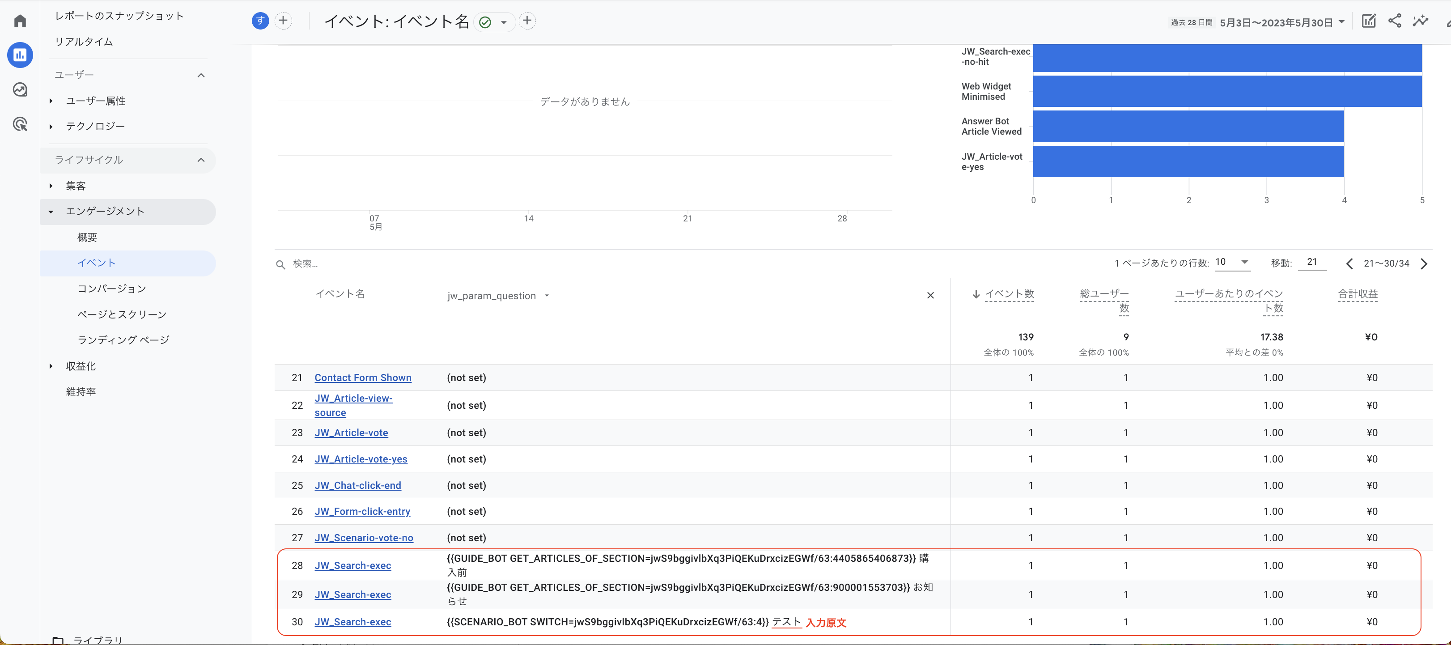
Task: Add filter with plus after title
Action: pyautogui.click(x=526, y=21)
